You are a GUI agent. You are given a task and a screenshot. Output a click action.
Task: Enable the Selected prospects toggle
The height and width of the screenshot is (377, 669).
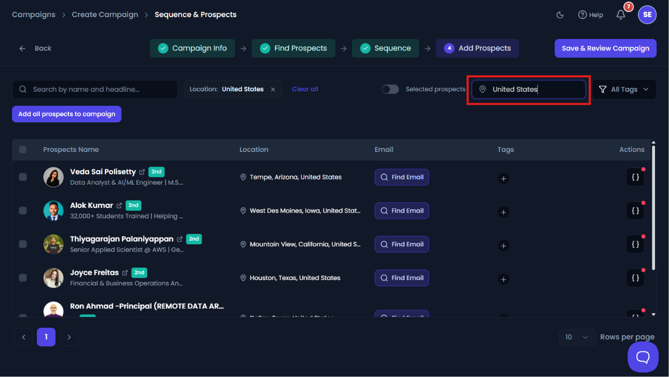[390, 89]
